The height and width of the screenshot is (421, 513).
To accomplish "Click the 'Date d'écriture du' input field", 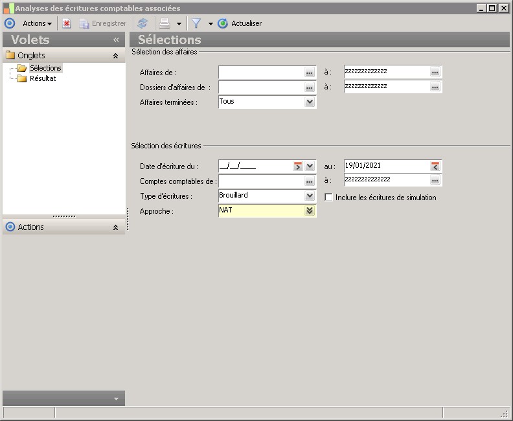I will click(255, 166).
